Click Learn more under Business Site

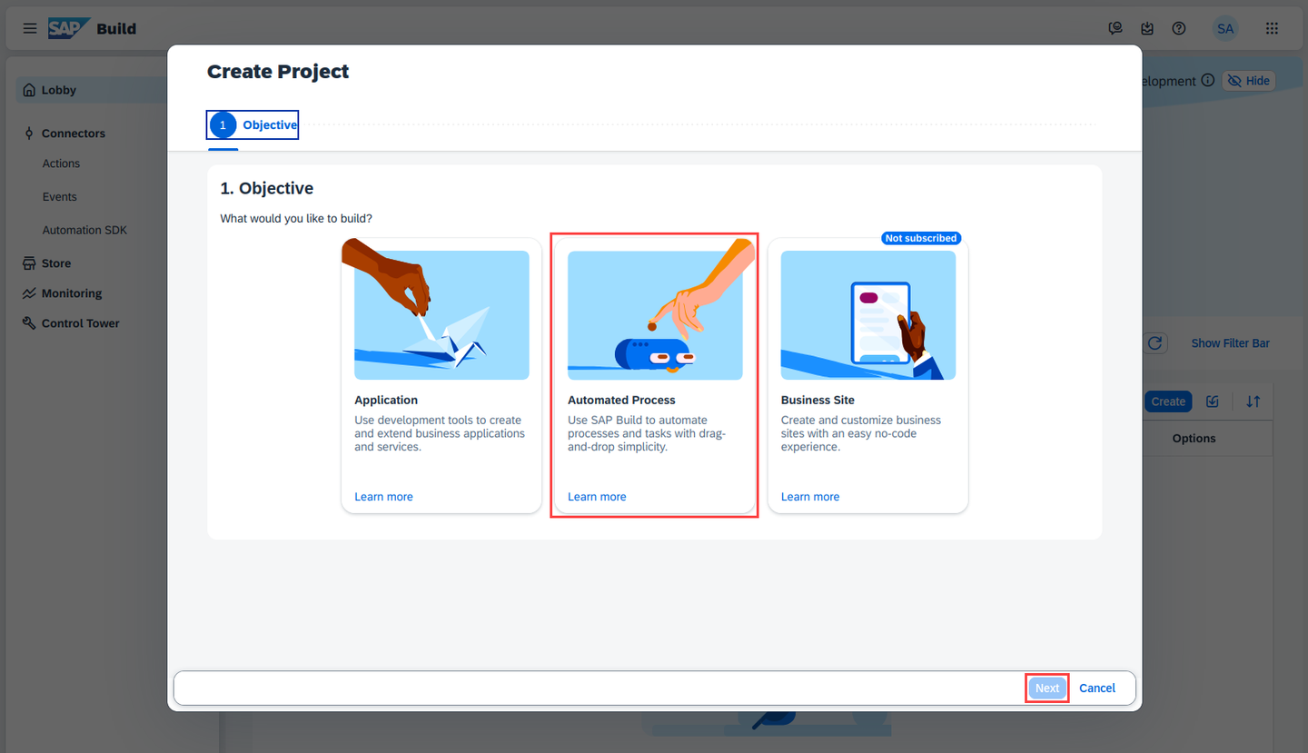[x=810, y=497]
